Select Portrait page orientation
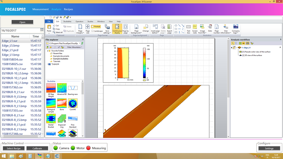283x159 pixels. 96,27
